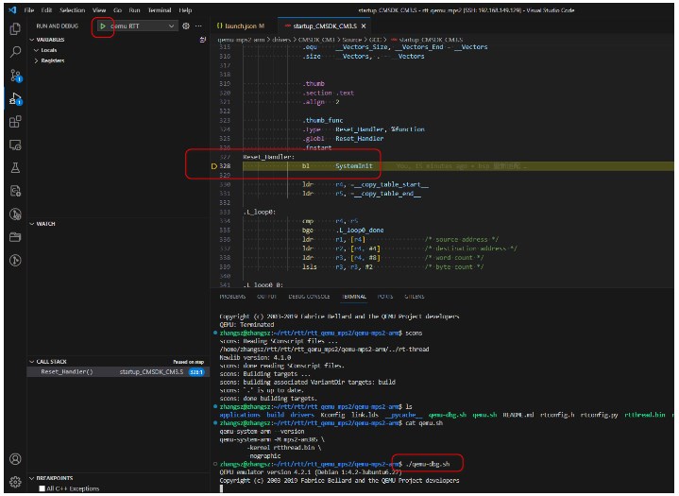Select the Reset_Handler() call stack frame
The image size is (679, 496).
pos(67,372)
